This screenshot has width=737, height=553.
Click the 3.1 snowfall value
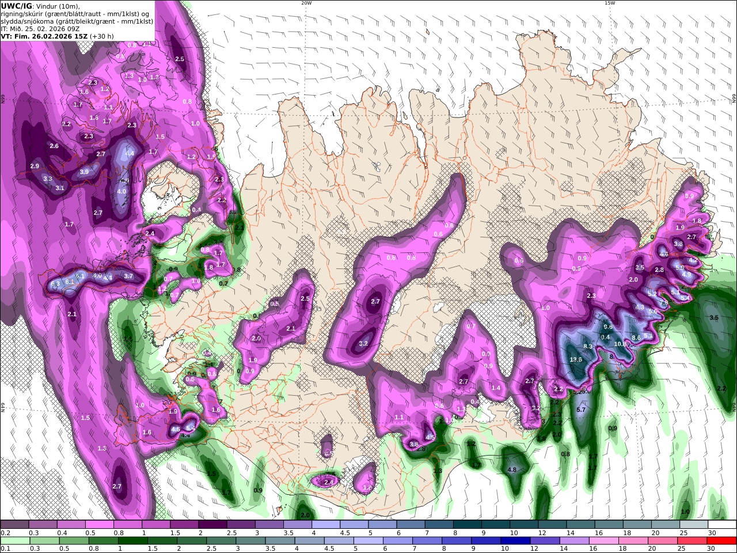[60, 188]
